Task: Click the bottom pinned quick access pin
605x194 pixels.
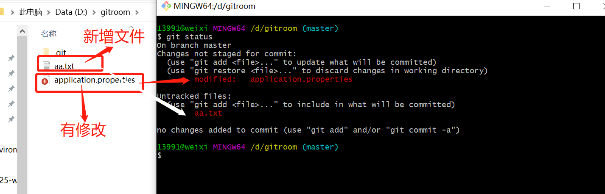Action: pos(11,119)
